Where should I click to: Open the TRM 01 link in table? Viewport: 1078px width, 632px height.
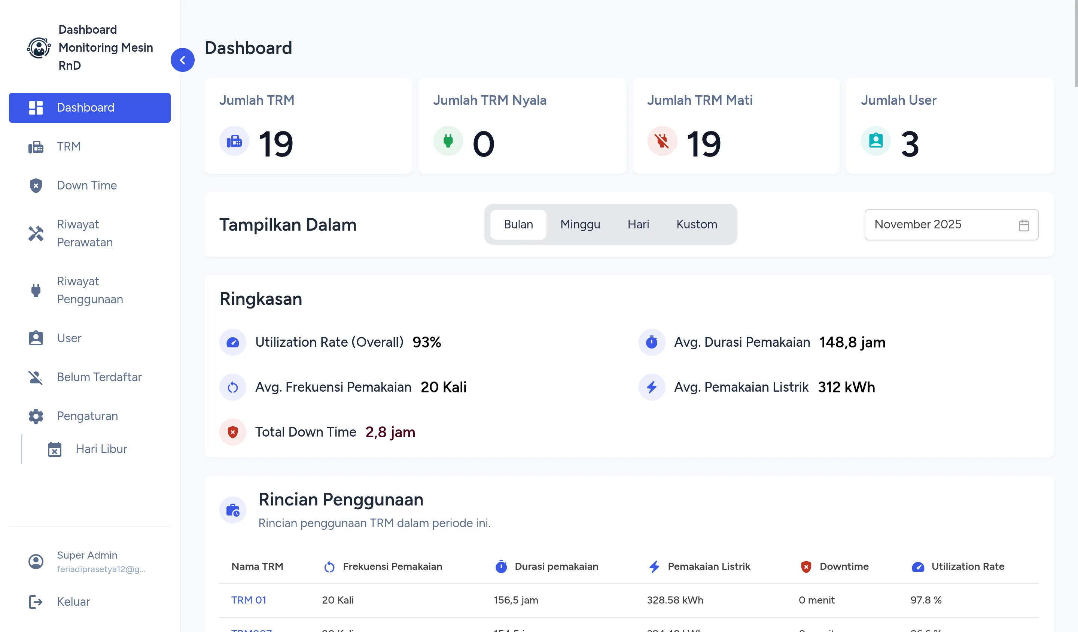[x=249, y=600]
